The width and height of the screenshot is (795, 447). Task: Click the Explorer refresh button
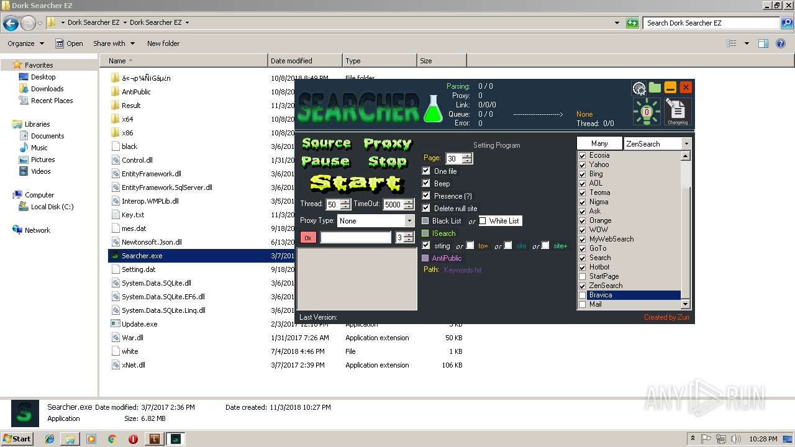pyautogui.click(x=632, y=23)
